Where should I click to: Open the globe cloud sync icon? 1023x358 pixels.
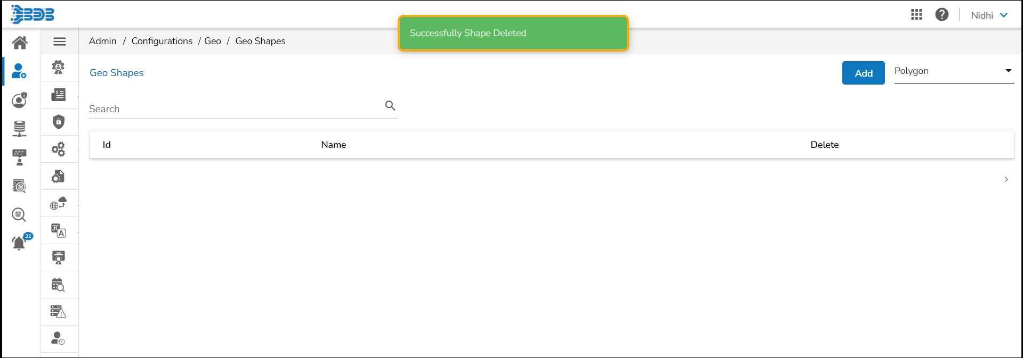(x=59, y=203)
